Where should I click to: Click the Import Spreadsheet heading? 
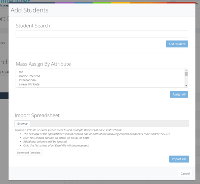pos(37,115)
